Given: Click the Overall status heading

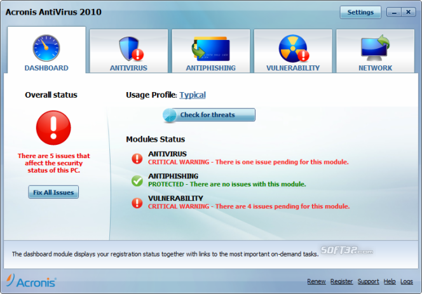Looking at the screenshot, I should coord(51,95).
